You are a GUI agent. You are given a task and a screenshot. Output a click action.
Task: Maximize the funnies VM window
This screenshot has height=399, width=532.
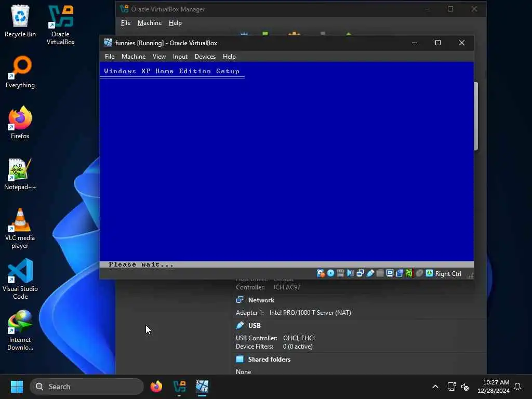tap(438, 43)
